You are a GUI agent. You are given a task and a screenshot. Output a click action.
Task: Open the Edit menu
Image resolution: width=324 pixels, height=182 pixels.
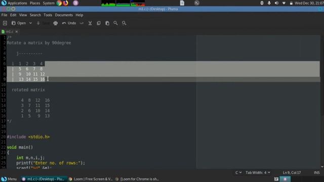point(13,15)
